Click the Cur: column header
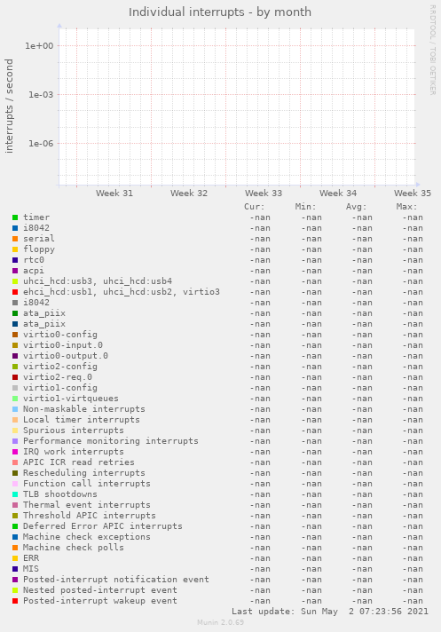 [255, 207]
